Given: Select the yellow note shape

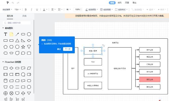Looking at the screenshot, I should tap(11, 34).
